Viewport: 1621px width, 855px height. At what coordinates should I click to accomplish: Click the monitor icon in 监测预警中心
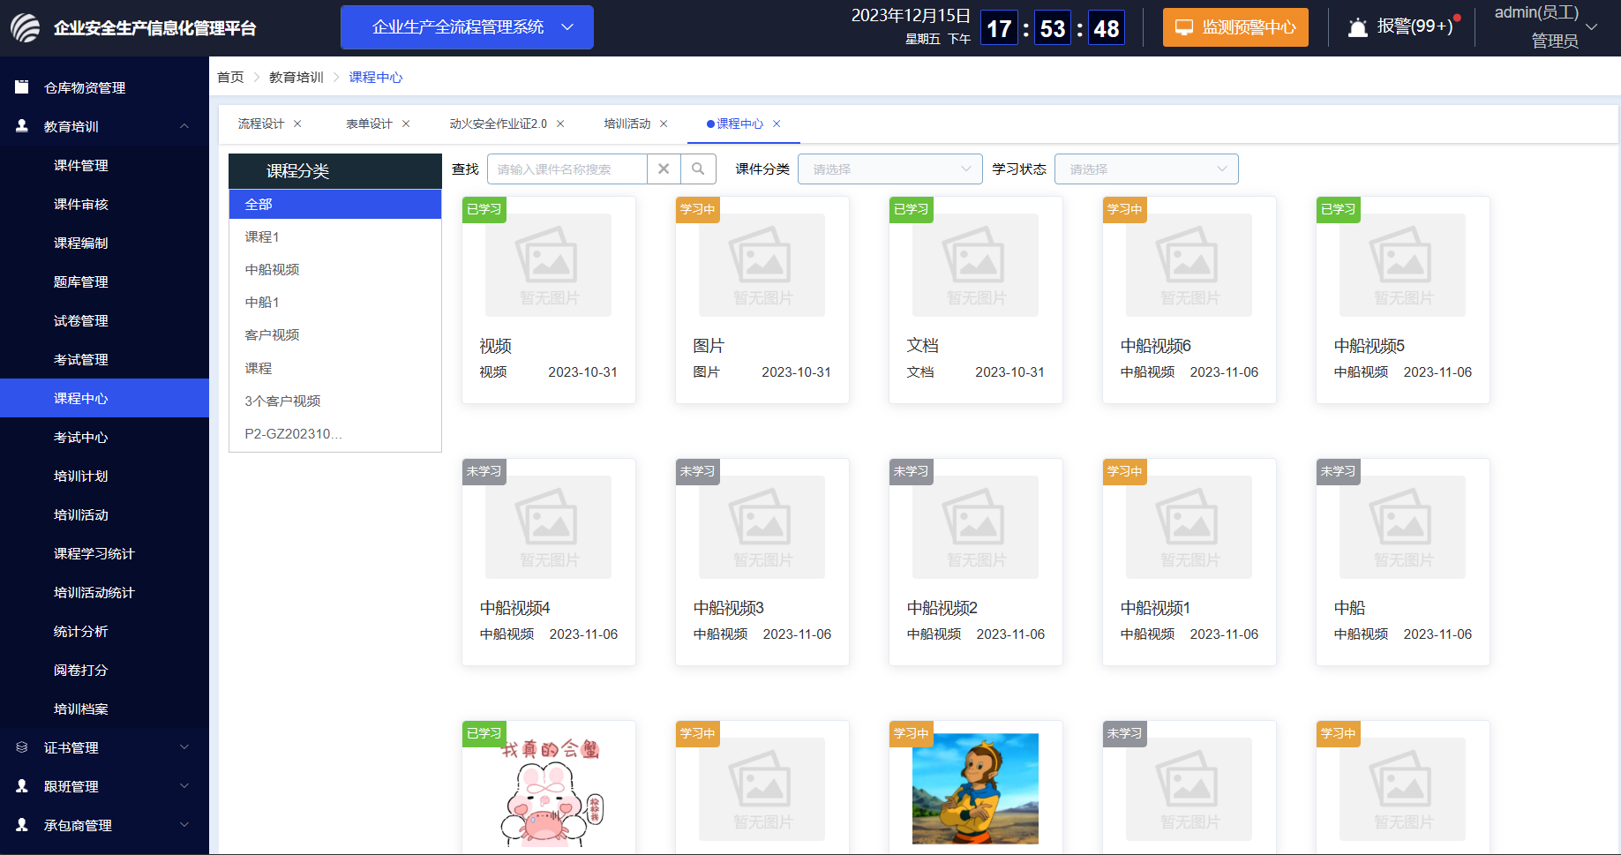(x=1184, y=27)
